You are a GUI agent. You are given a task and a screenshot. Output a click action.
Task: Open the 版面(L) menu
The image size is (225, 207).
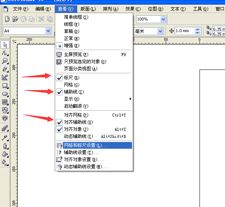pyautogui.click(x=88, y=9)
